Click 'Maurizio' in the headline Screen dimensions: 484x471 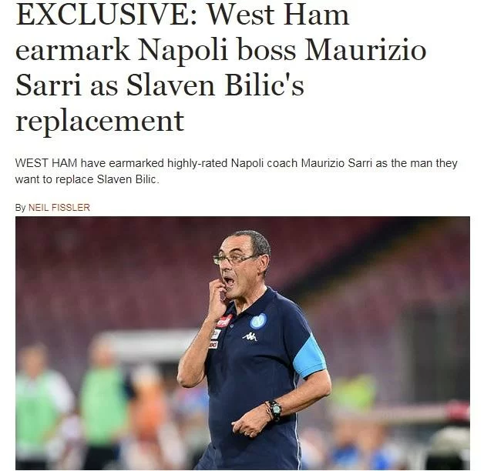tap(365, 49)
